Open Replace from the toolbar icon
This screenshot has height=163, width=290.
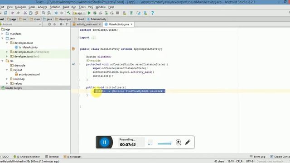[x=49, y=13]
